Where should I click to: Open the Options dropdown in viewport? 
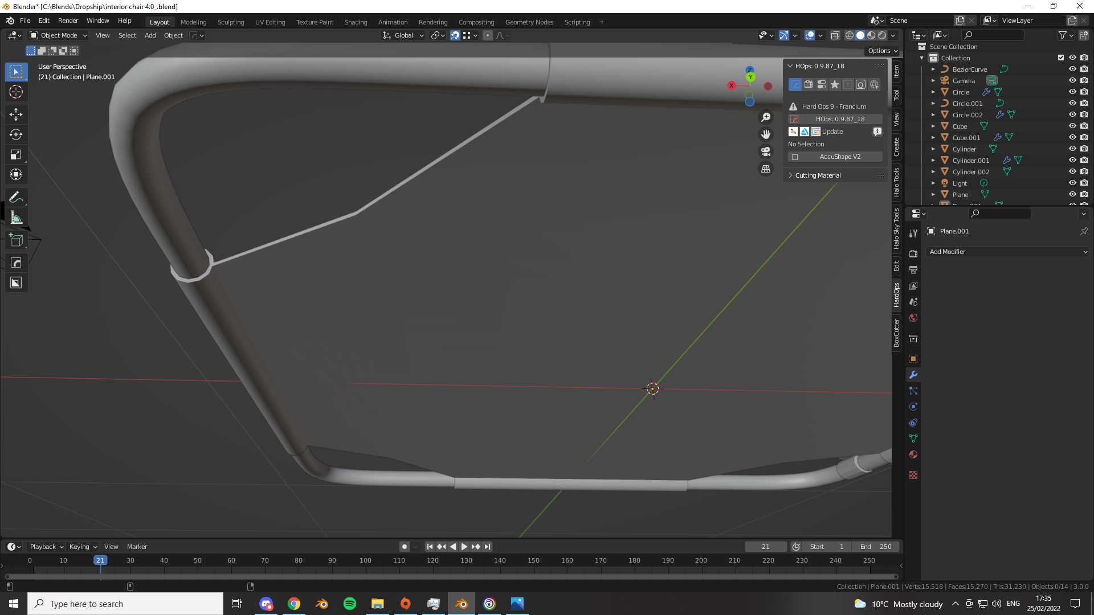(x=883, y=51)
